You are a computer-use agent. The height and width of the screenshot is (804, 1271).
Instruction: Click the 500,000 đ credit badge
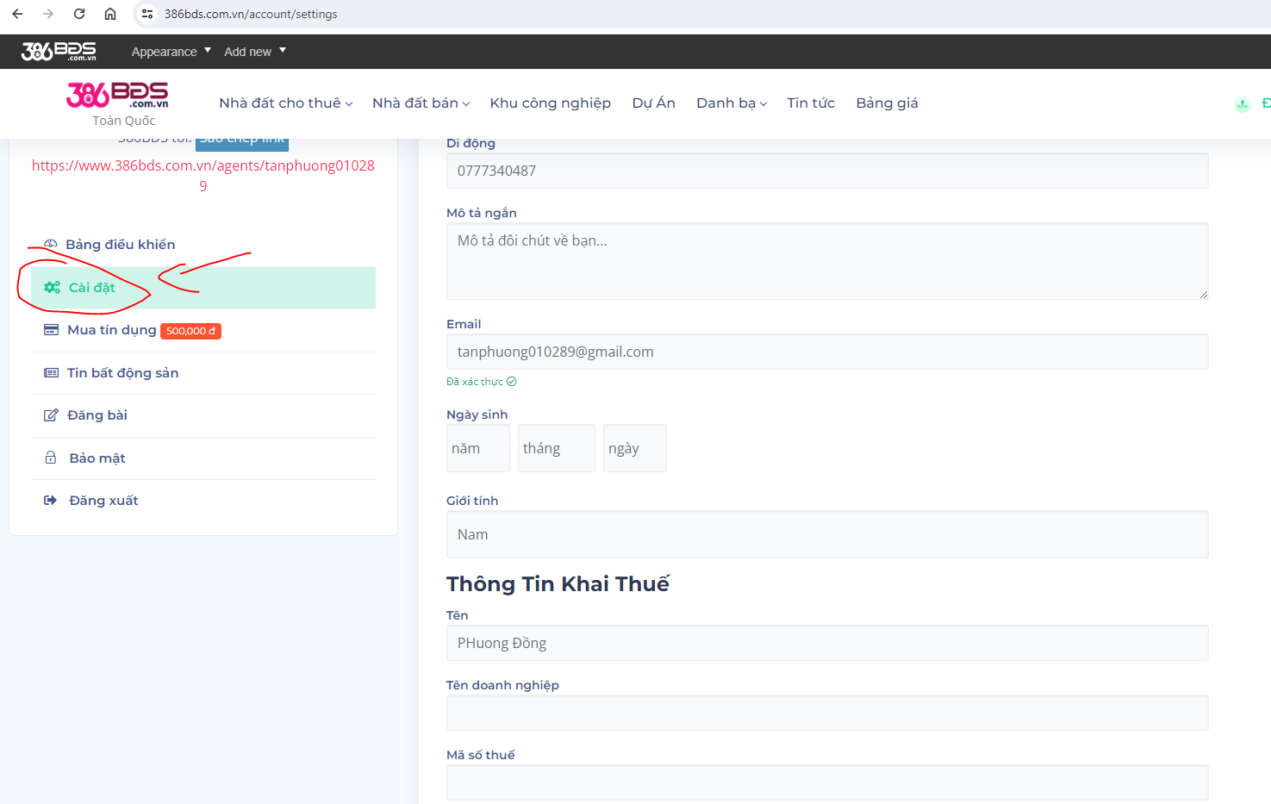(x=190, y=331)
